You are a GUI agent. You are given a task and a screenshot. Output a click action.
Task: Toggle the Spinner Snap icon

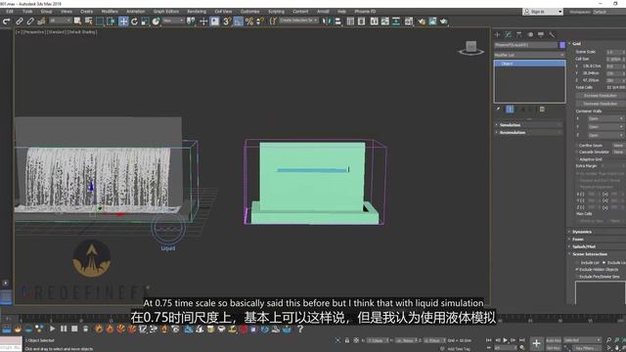[260, 22]
